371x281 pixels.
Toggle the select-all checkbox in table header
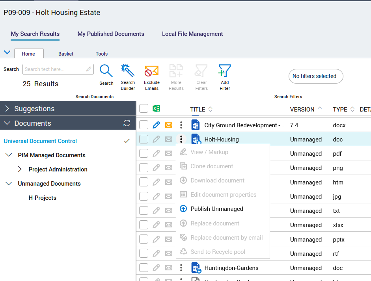click(x=144, y=108)
